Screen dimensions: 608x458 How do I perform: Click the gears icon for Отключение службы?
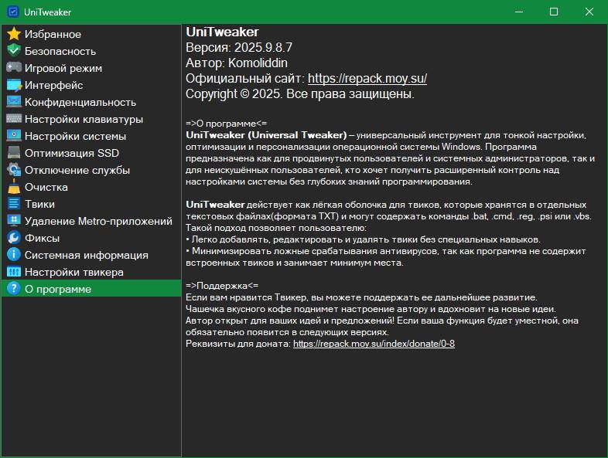click(x=14, y=170)
